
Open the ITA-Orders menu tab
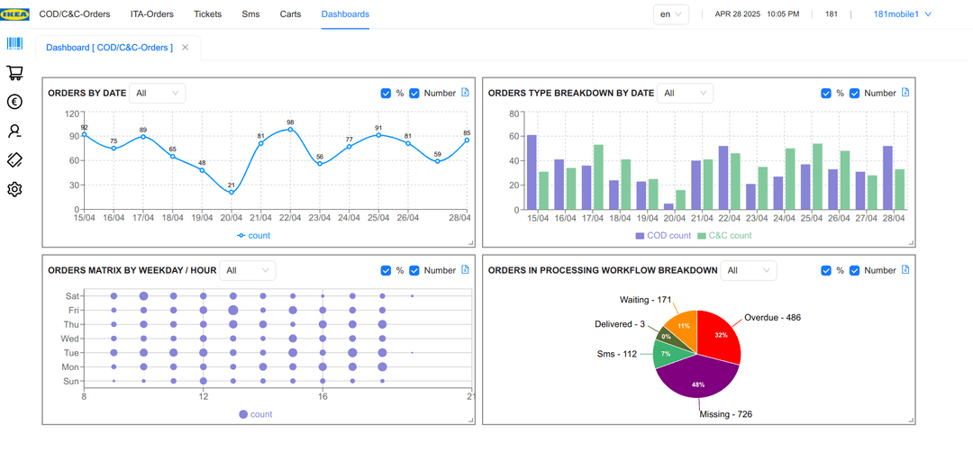coord(152,14)
